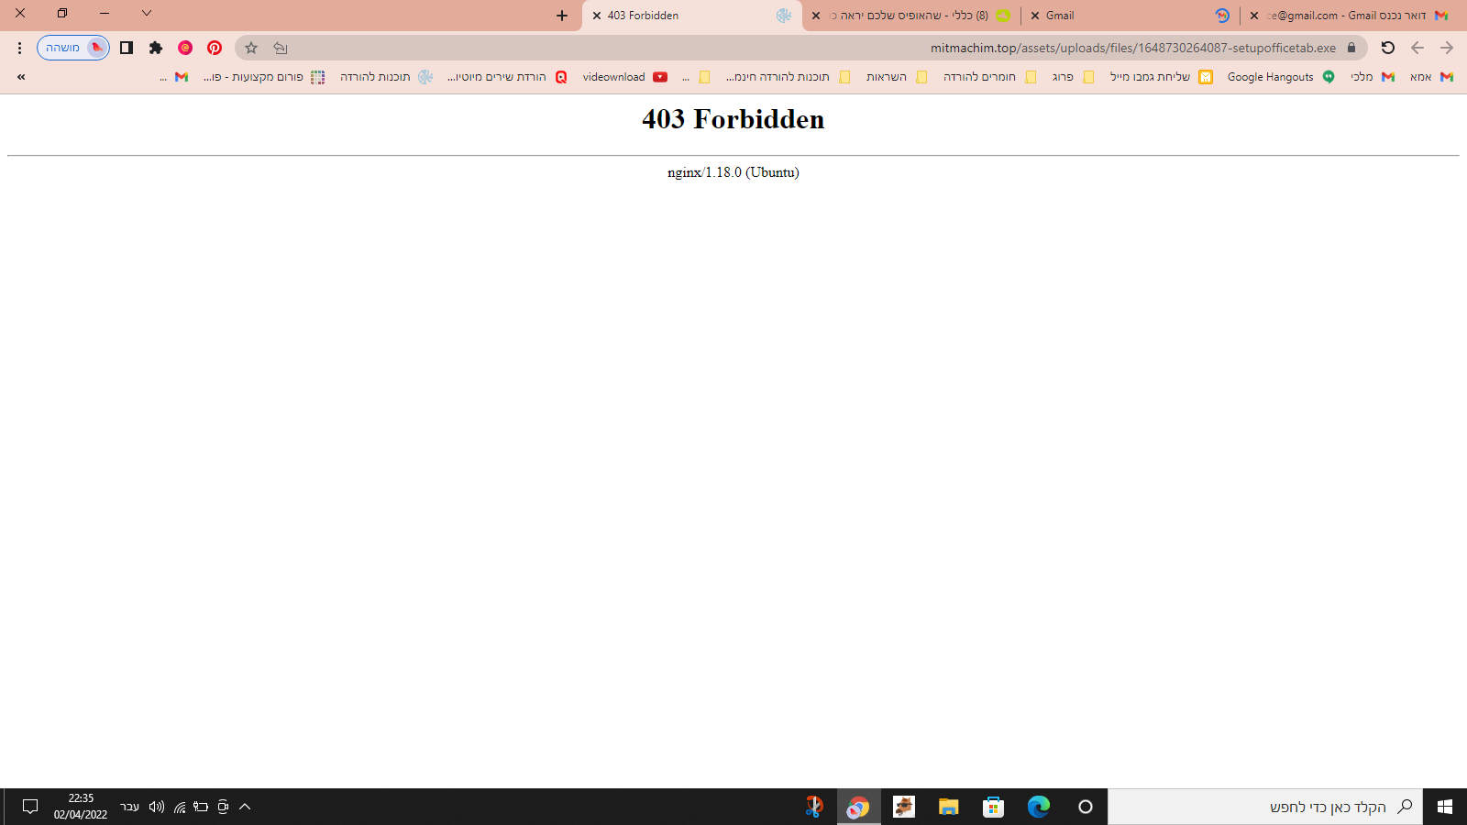
Task: Expand the השראות bookmark folder
Action: click(x=897, y=77)
